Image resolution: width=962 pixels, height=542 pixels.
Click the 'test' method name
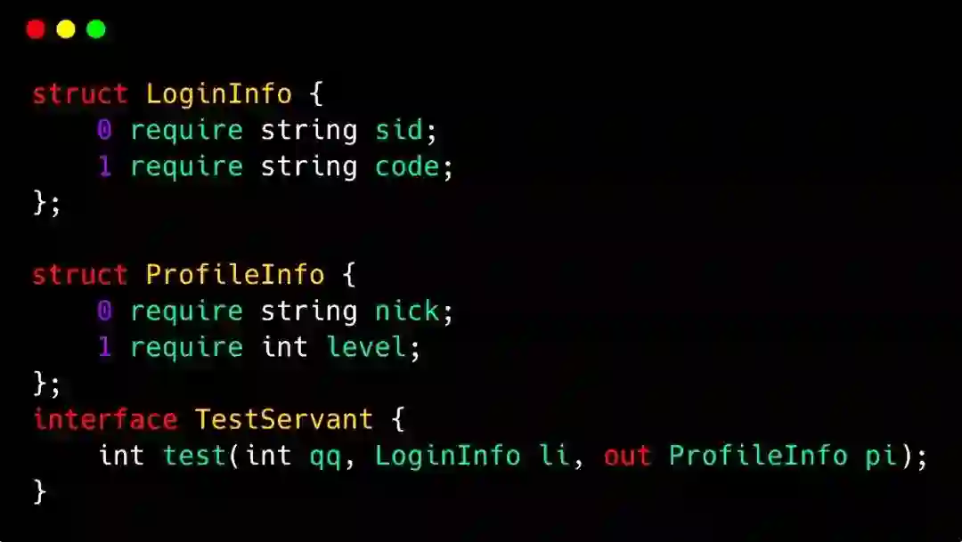click(195, 456)
